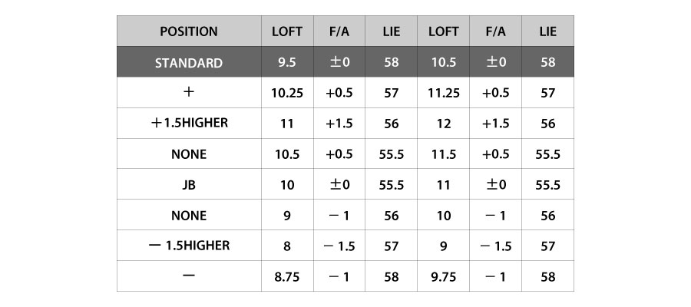Screen dimensions: 691x307
Task: Select the 10.25 loft value
Action: (x=287, y=93)
